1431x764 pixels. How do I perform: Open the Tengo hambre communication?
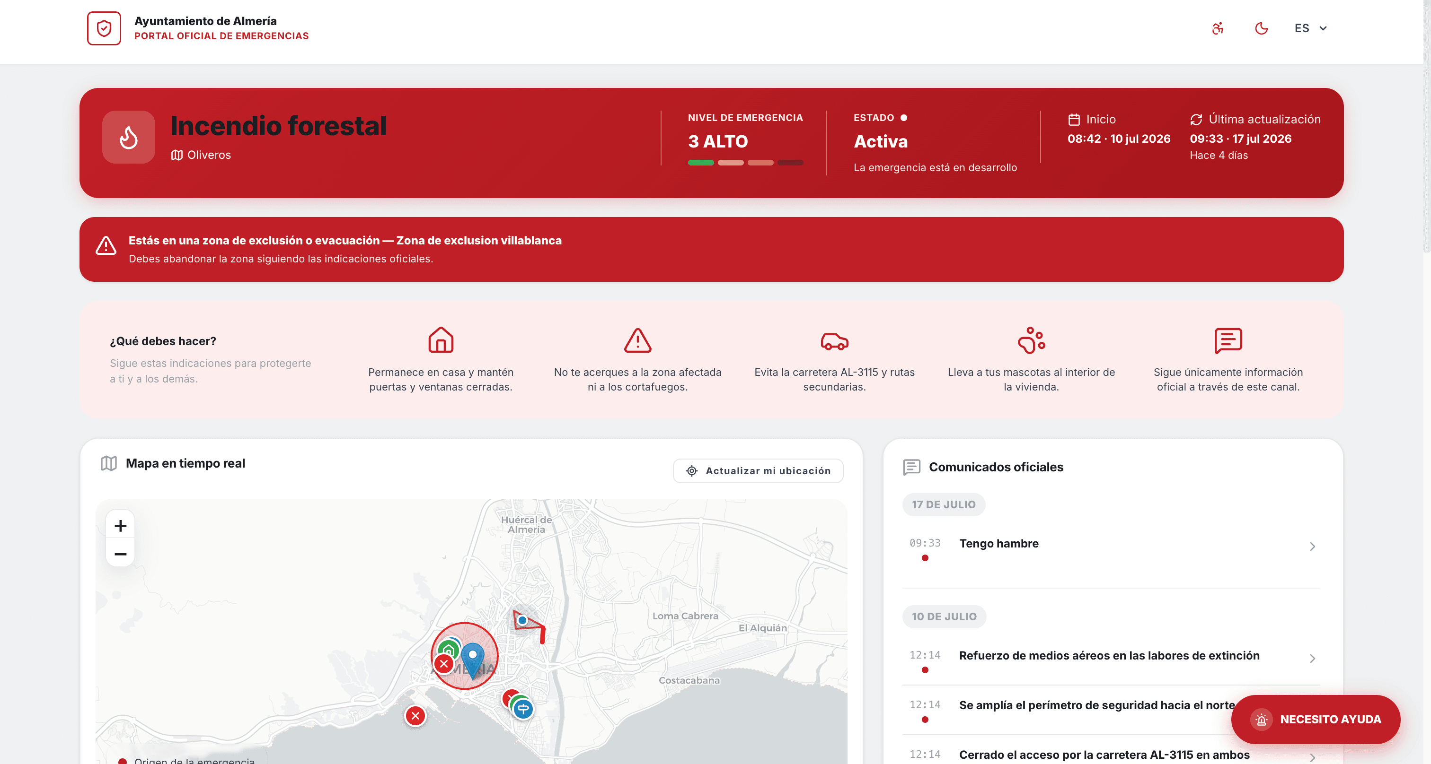pos(1111,550)
